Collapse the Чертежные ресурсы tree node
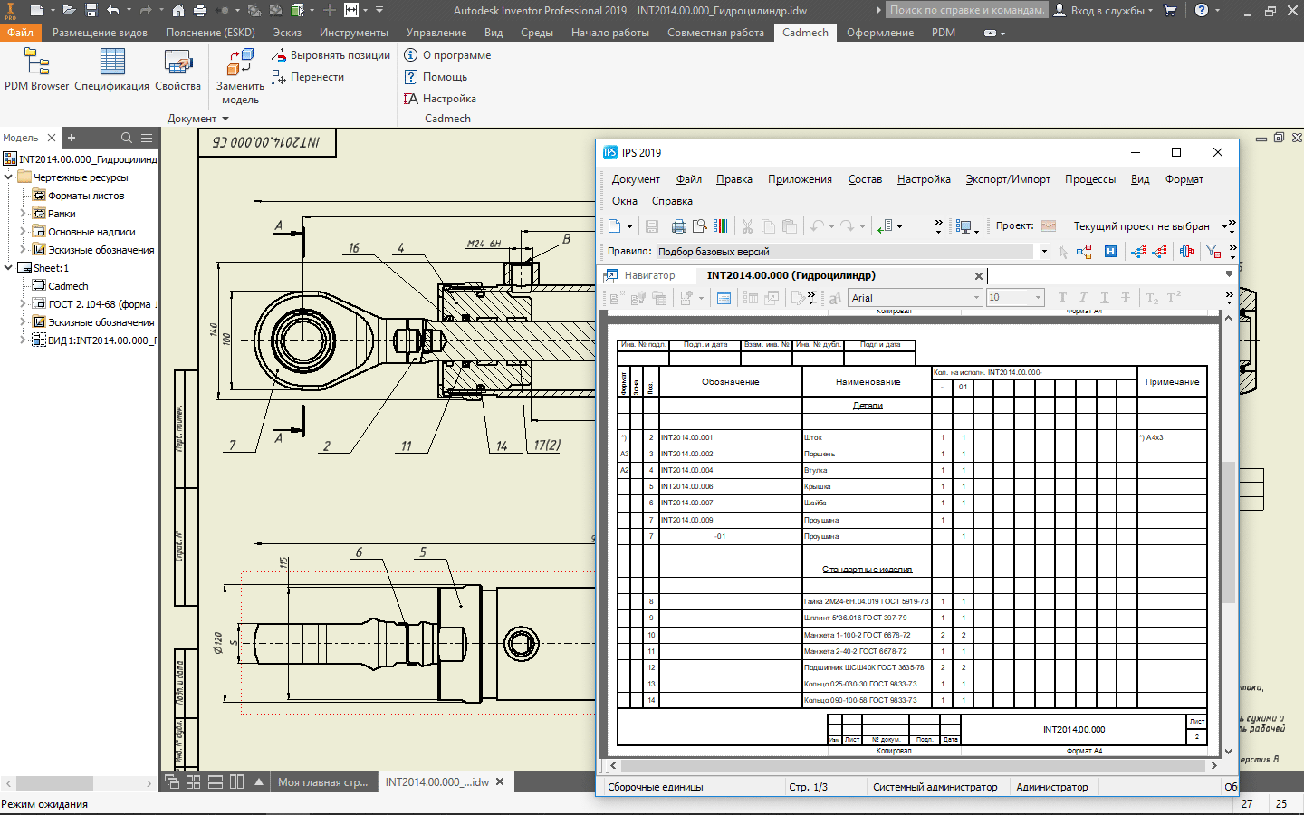 [x=9, y=177]
